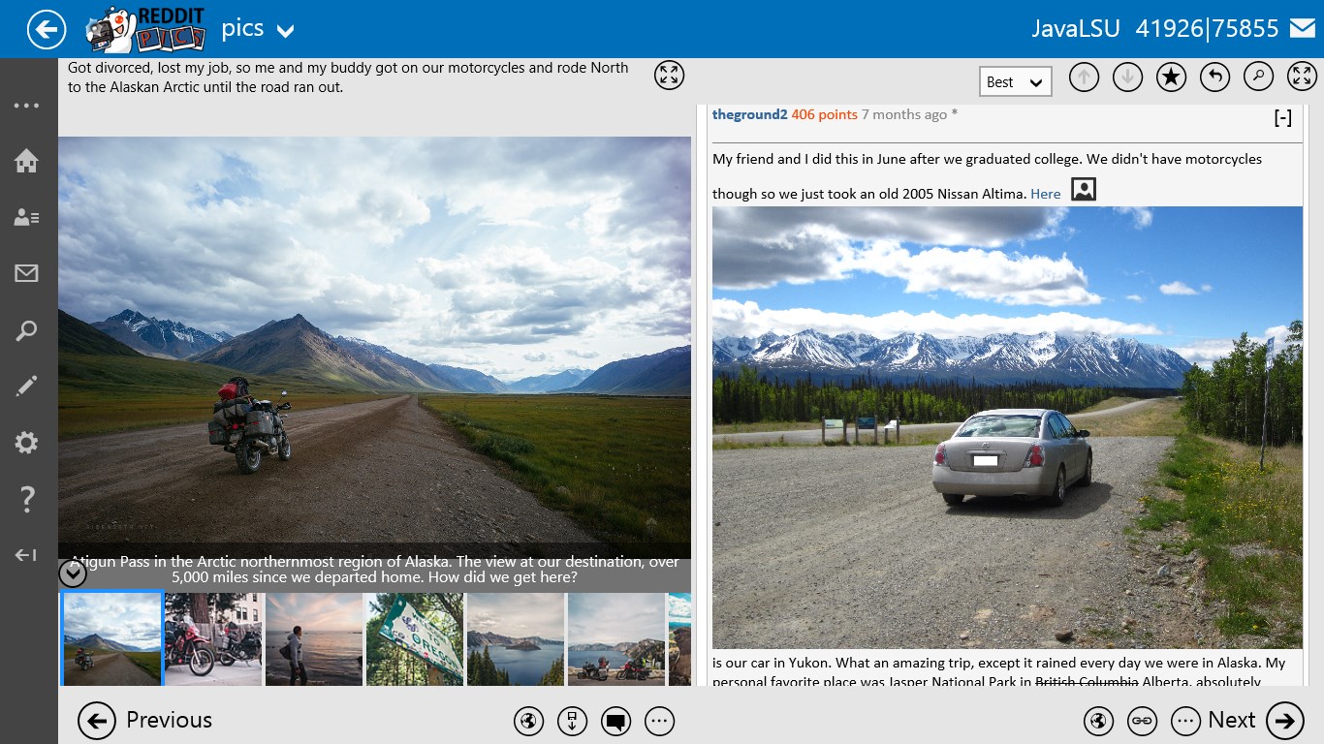
Task: Open help question mark in sidebar
Action: pyautogui.click(x=26, y=500)
